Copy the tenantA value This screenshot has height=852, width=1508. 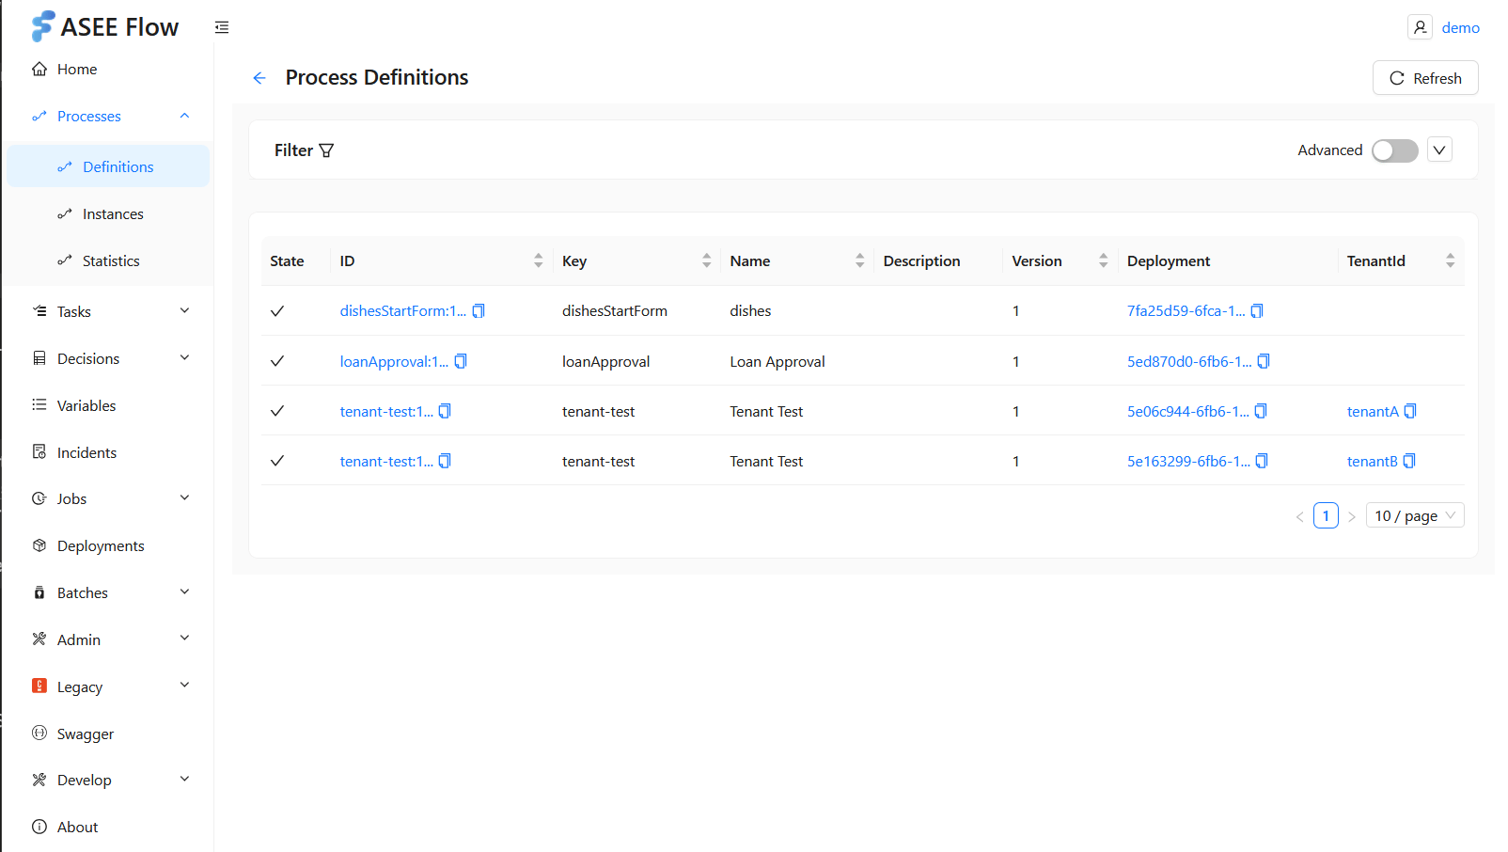(x=1410, y=411)
